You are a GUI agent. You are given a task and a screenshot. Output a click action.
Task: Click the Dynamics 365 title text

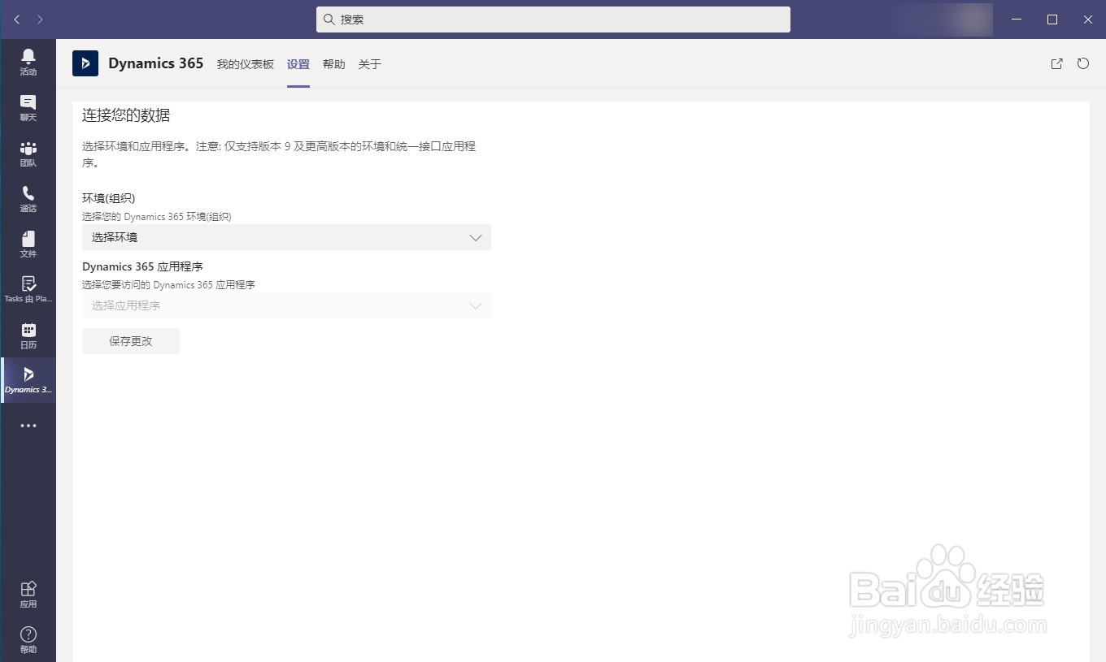click(156, 63)
